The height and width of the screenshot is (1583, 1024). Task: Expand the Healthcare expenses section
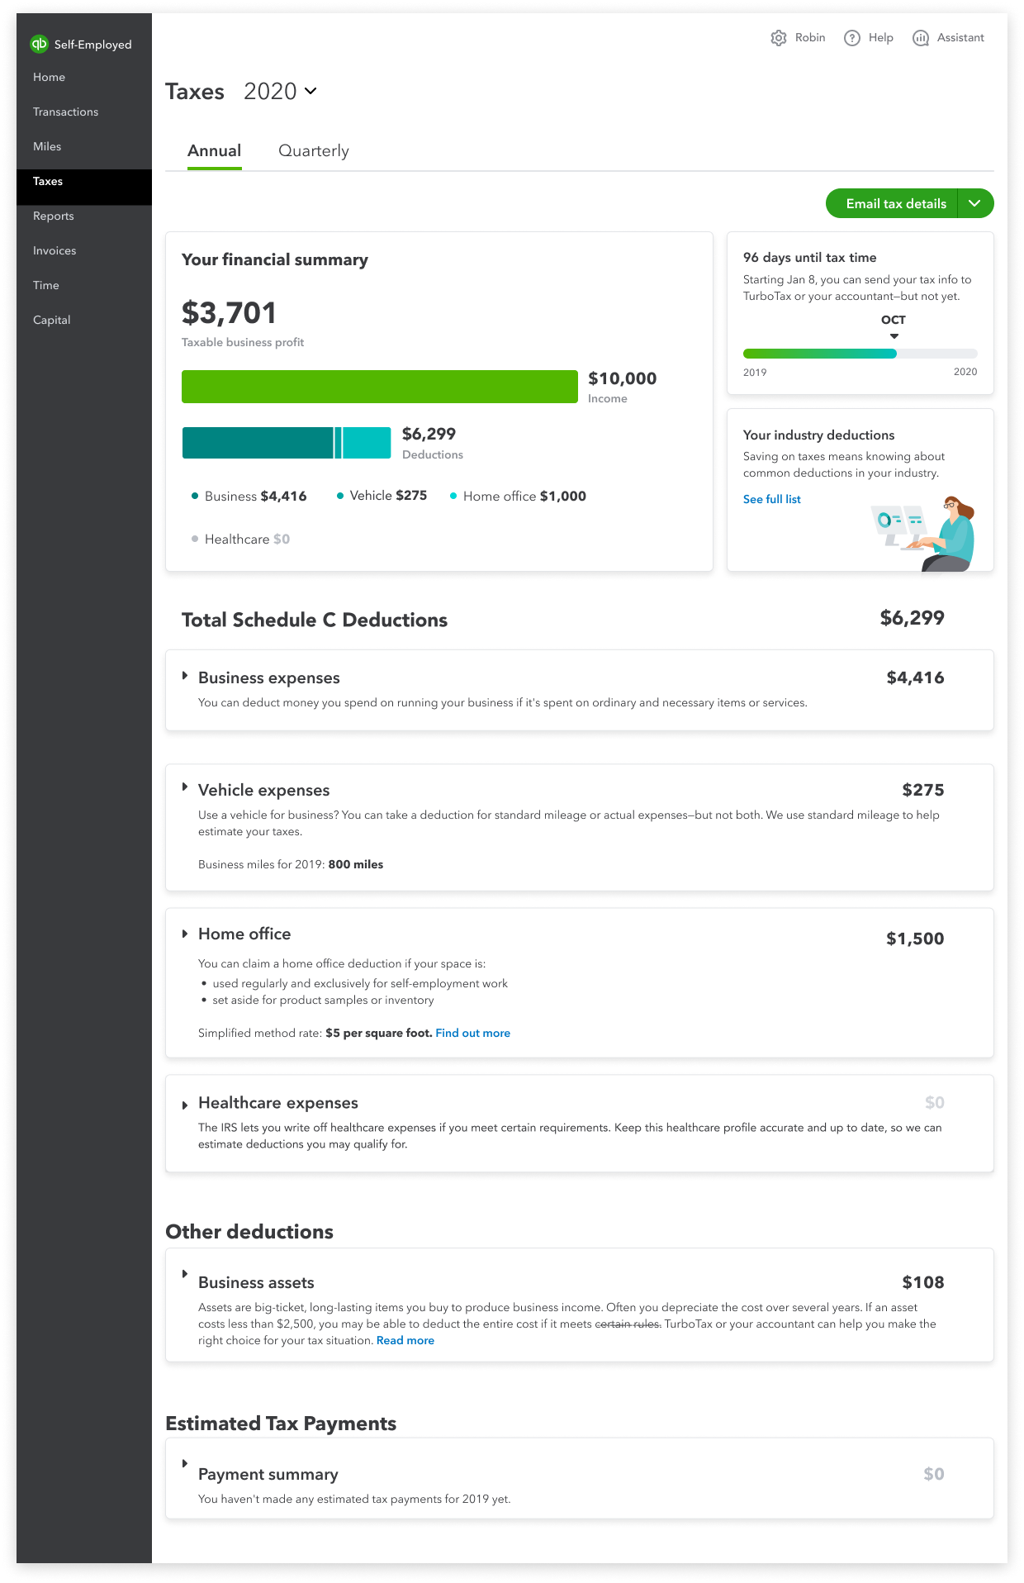(185, 1105)
